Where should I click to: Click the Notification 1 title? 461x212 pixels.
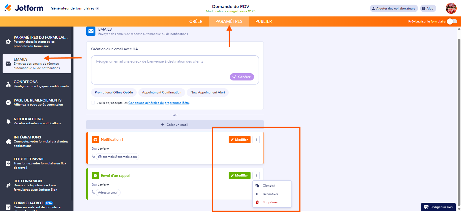tap(112, 139)
